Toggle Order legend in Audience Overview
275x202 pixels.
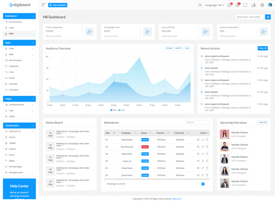(122, 110)
